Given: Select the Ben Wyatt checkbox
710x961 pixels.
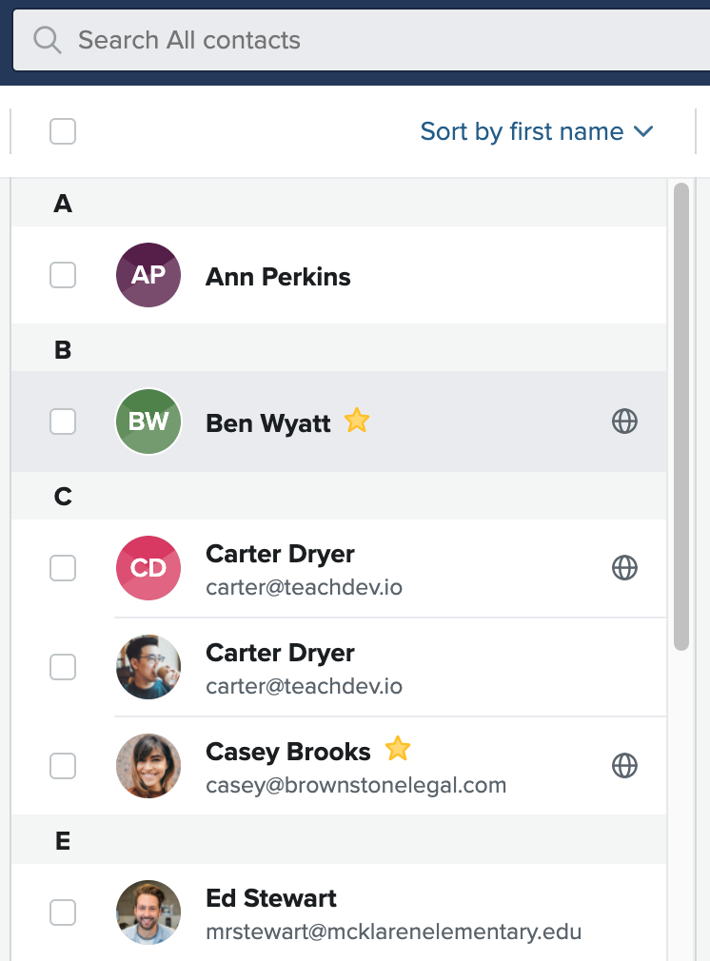Looking at the screenshot, I should pyautogui.click(x=63, y=422).
